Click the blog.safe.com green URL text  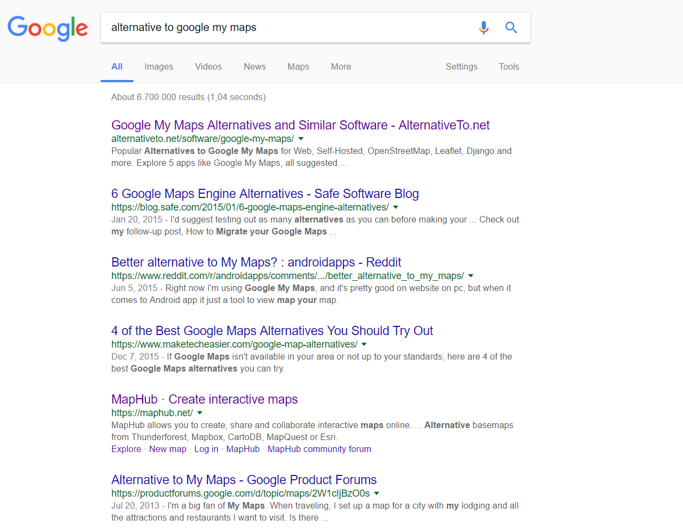pos(250,207)
